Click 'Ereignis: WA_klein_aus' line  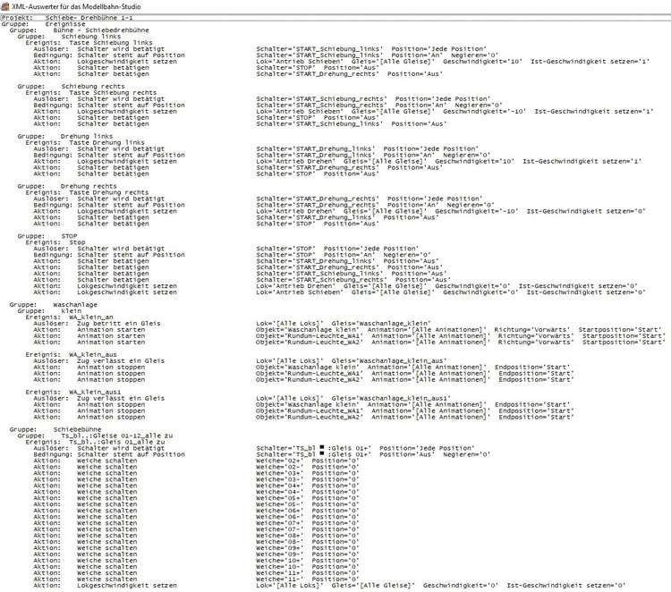pos(71,355)
